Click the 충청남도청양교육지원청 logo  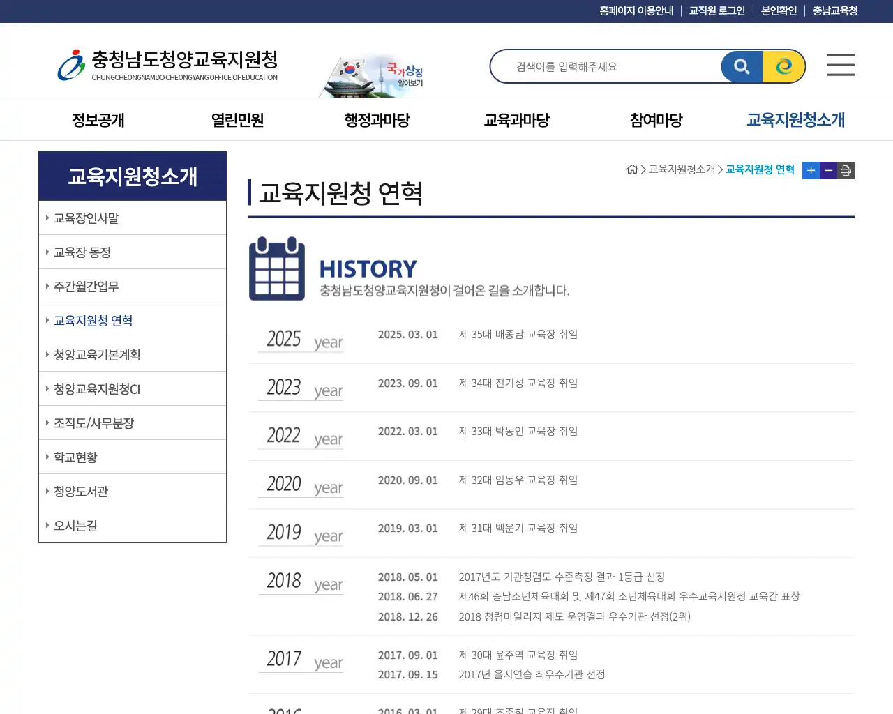click(167, 65)
